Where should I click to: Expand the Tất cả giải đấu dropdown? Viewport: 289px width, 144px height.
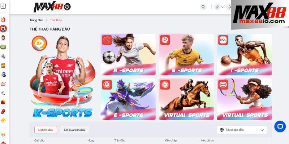242,130
